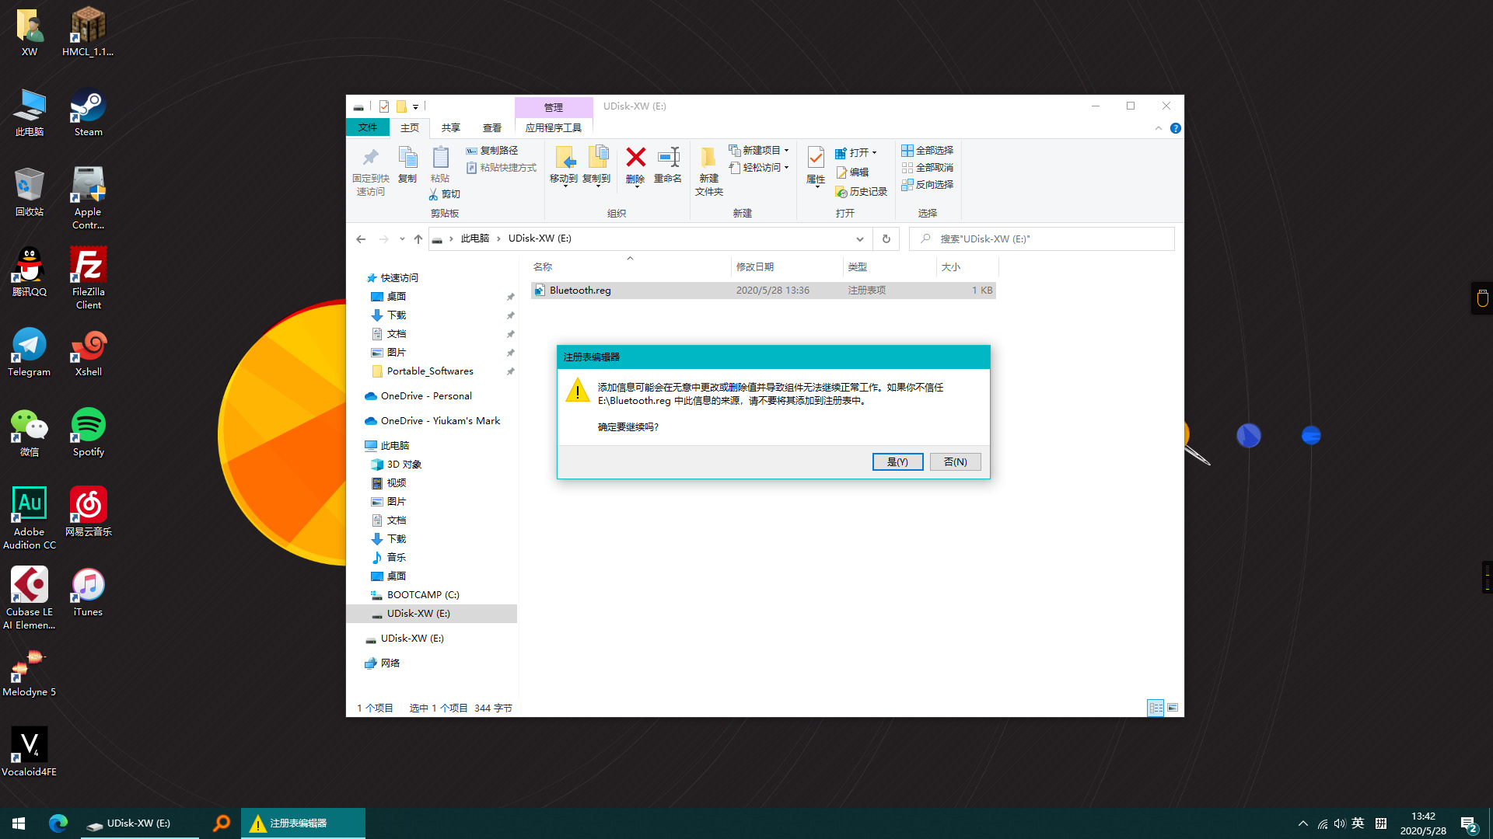Click the Rename ribbon icon

(668, 158)
